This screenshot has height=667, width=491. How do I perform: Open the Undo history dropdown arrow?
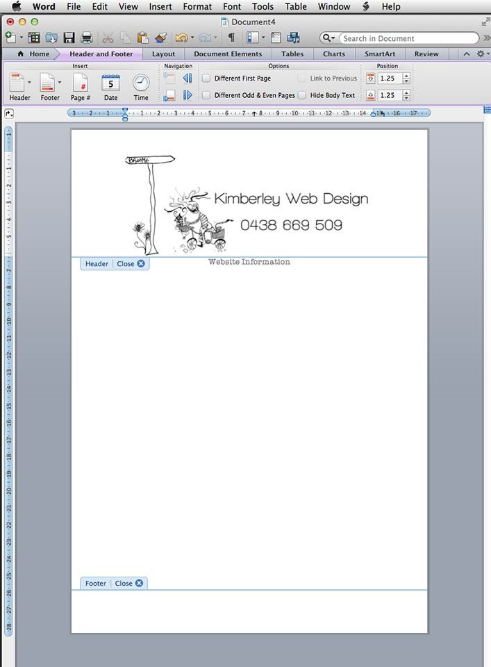coord(192,38)
